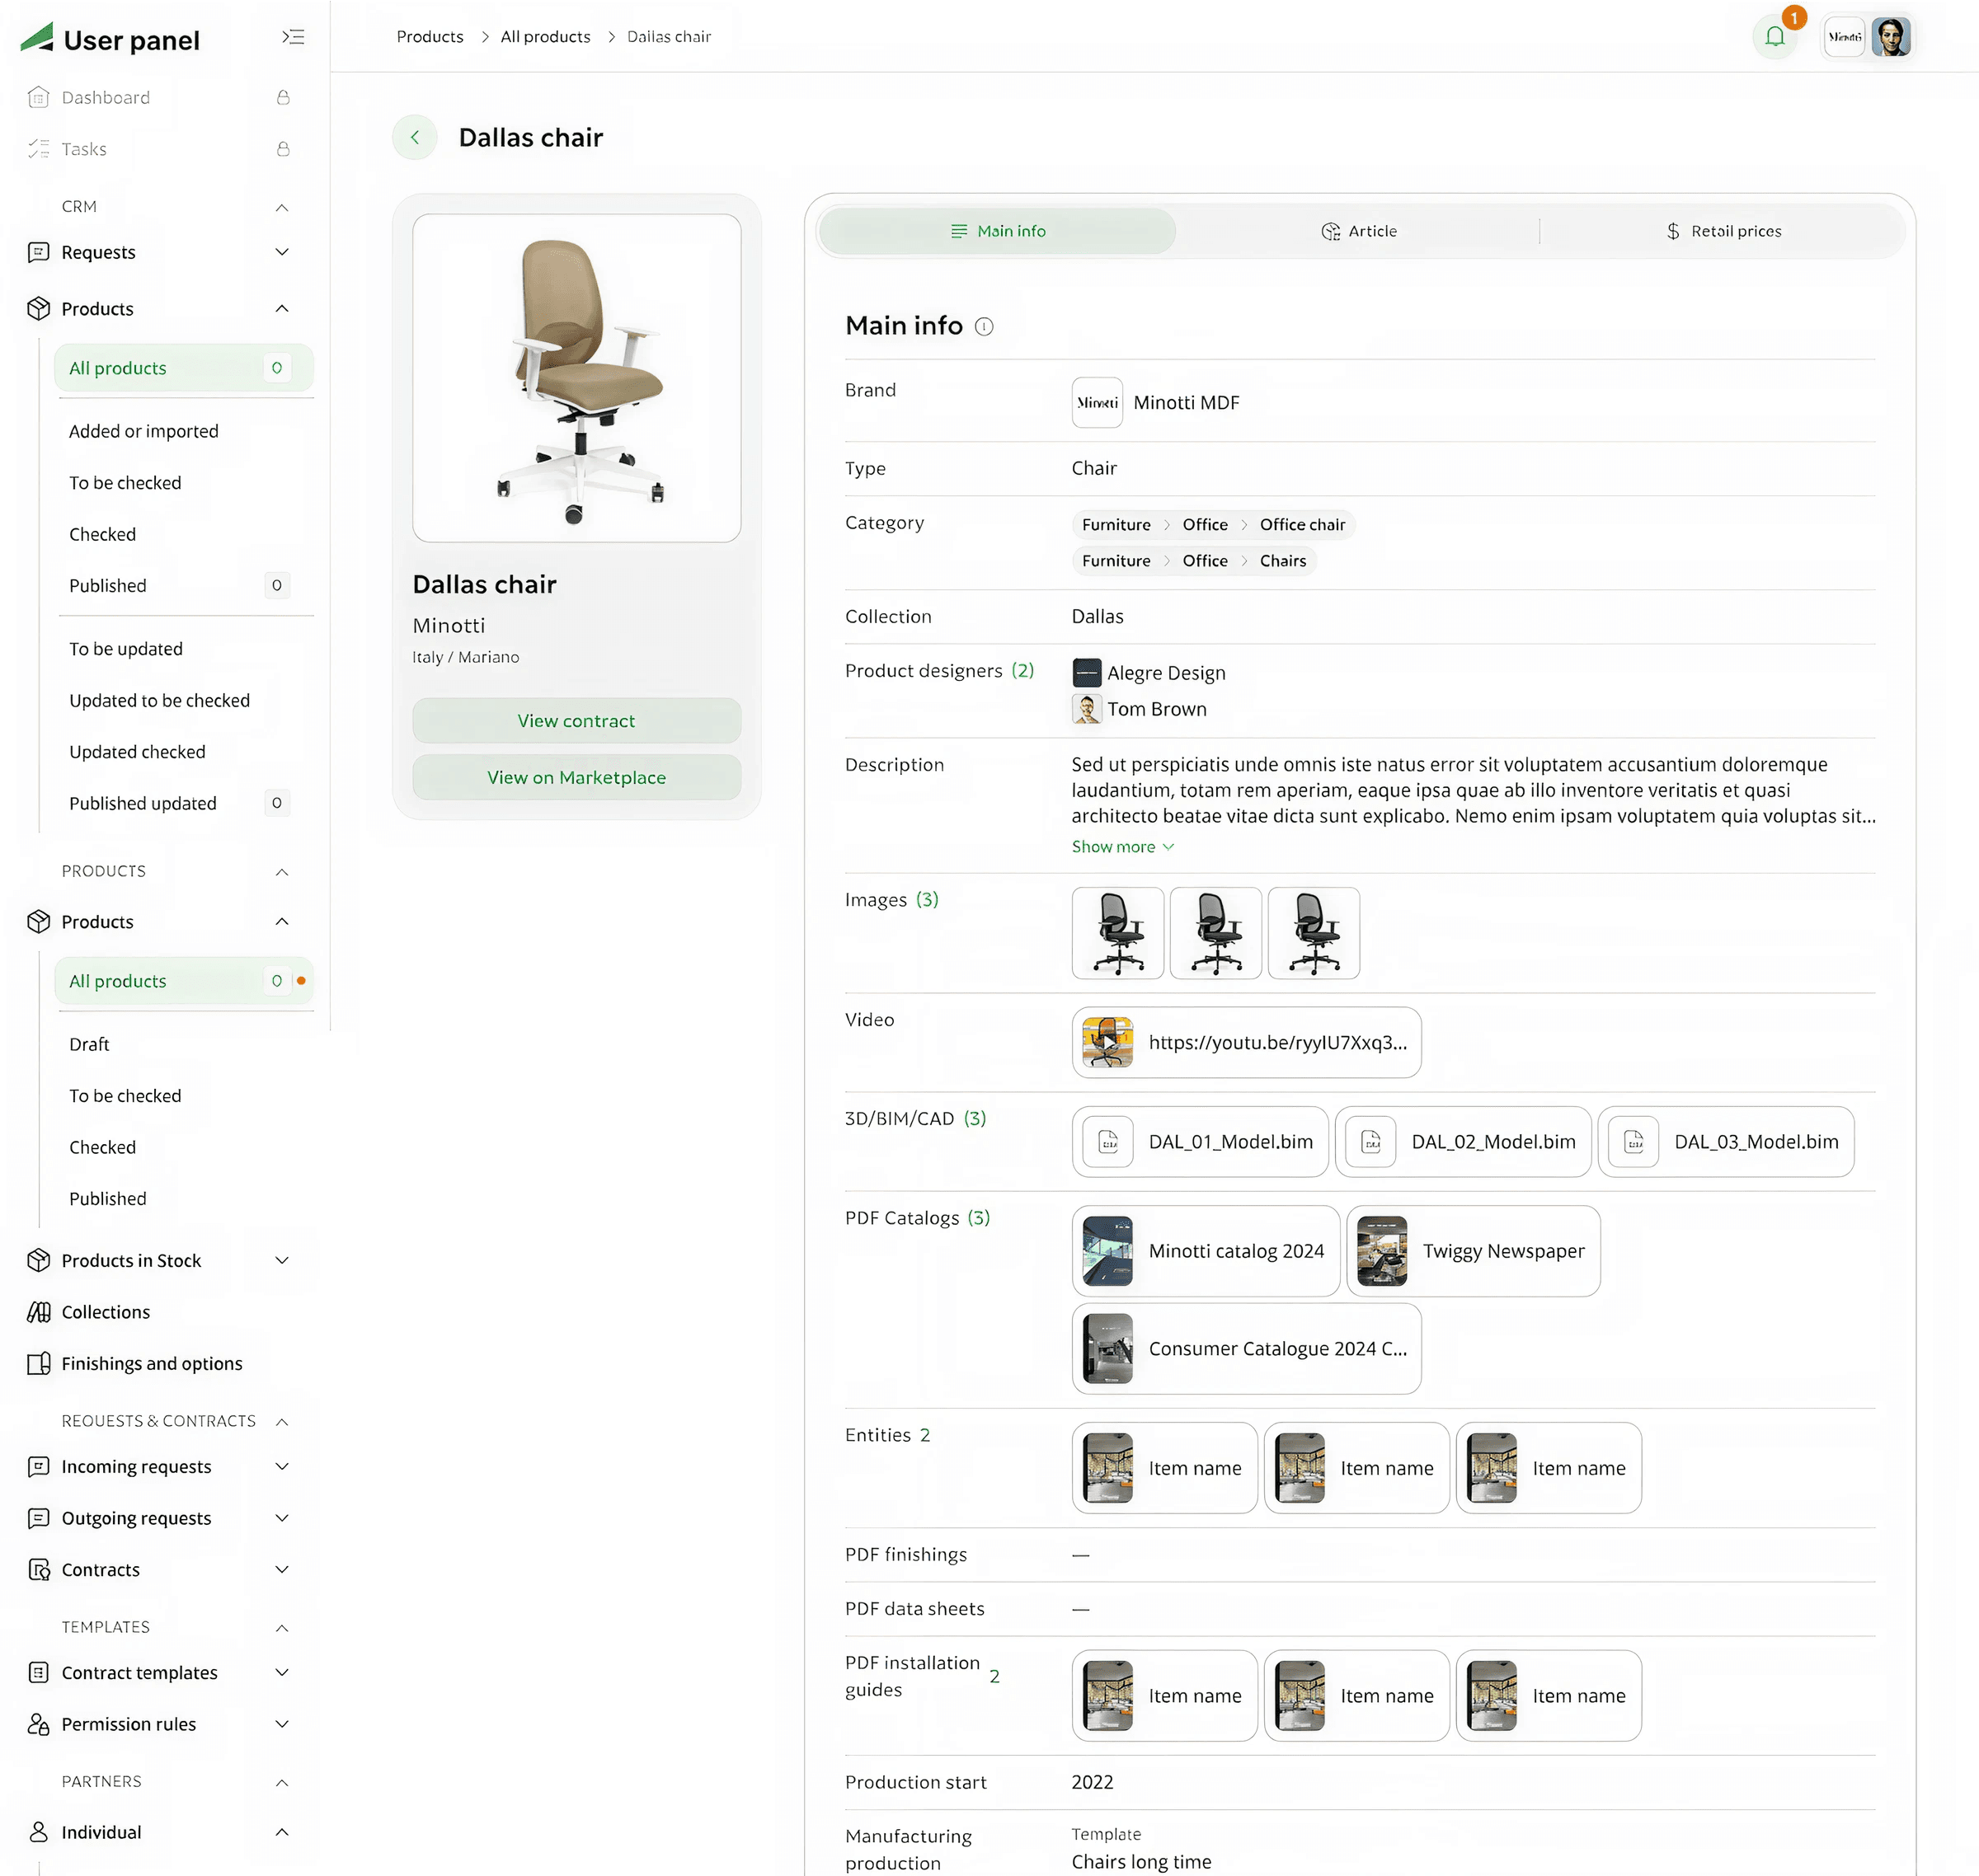Click View on Marketplace button
Screen dimensions: 1979x1876
(x=576, y=777)
